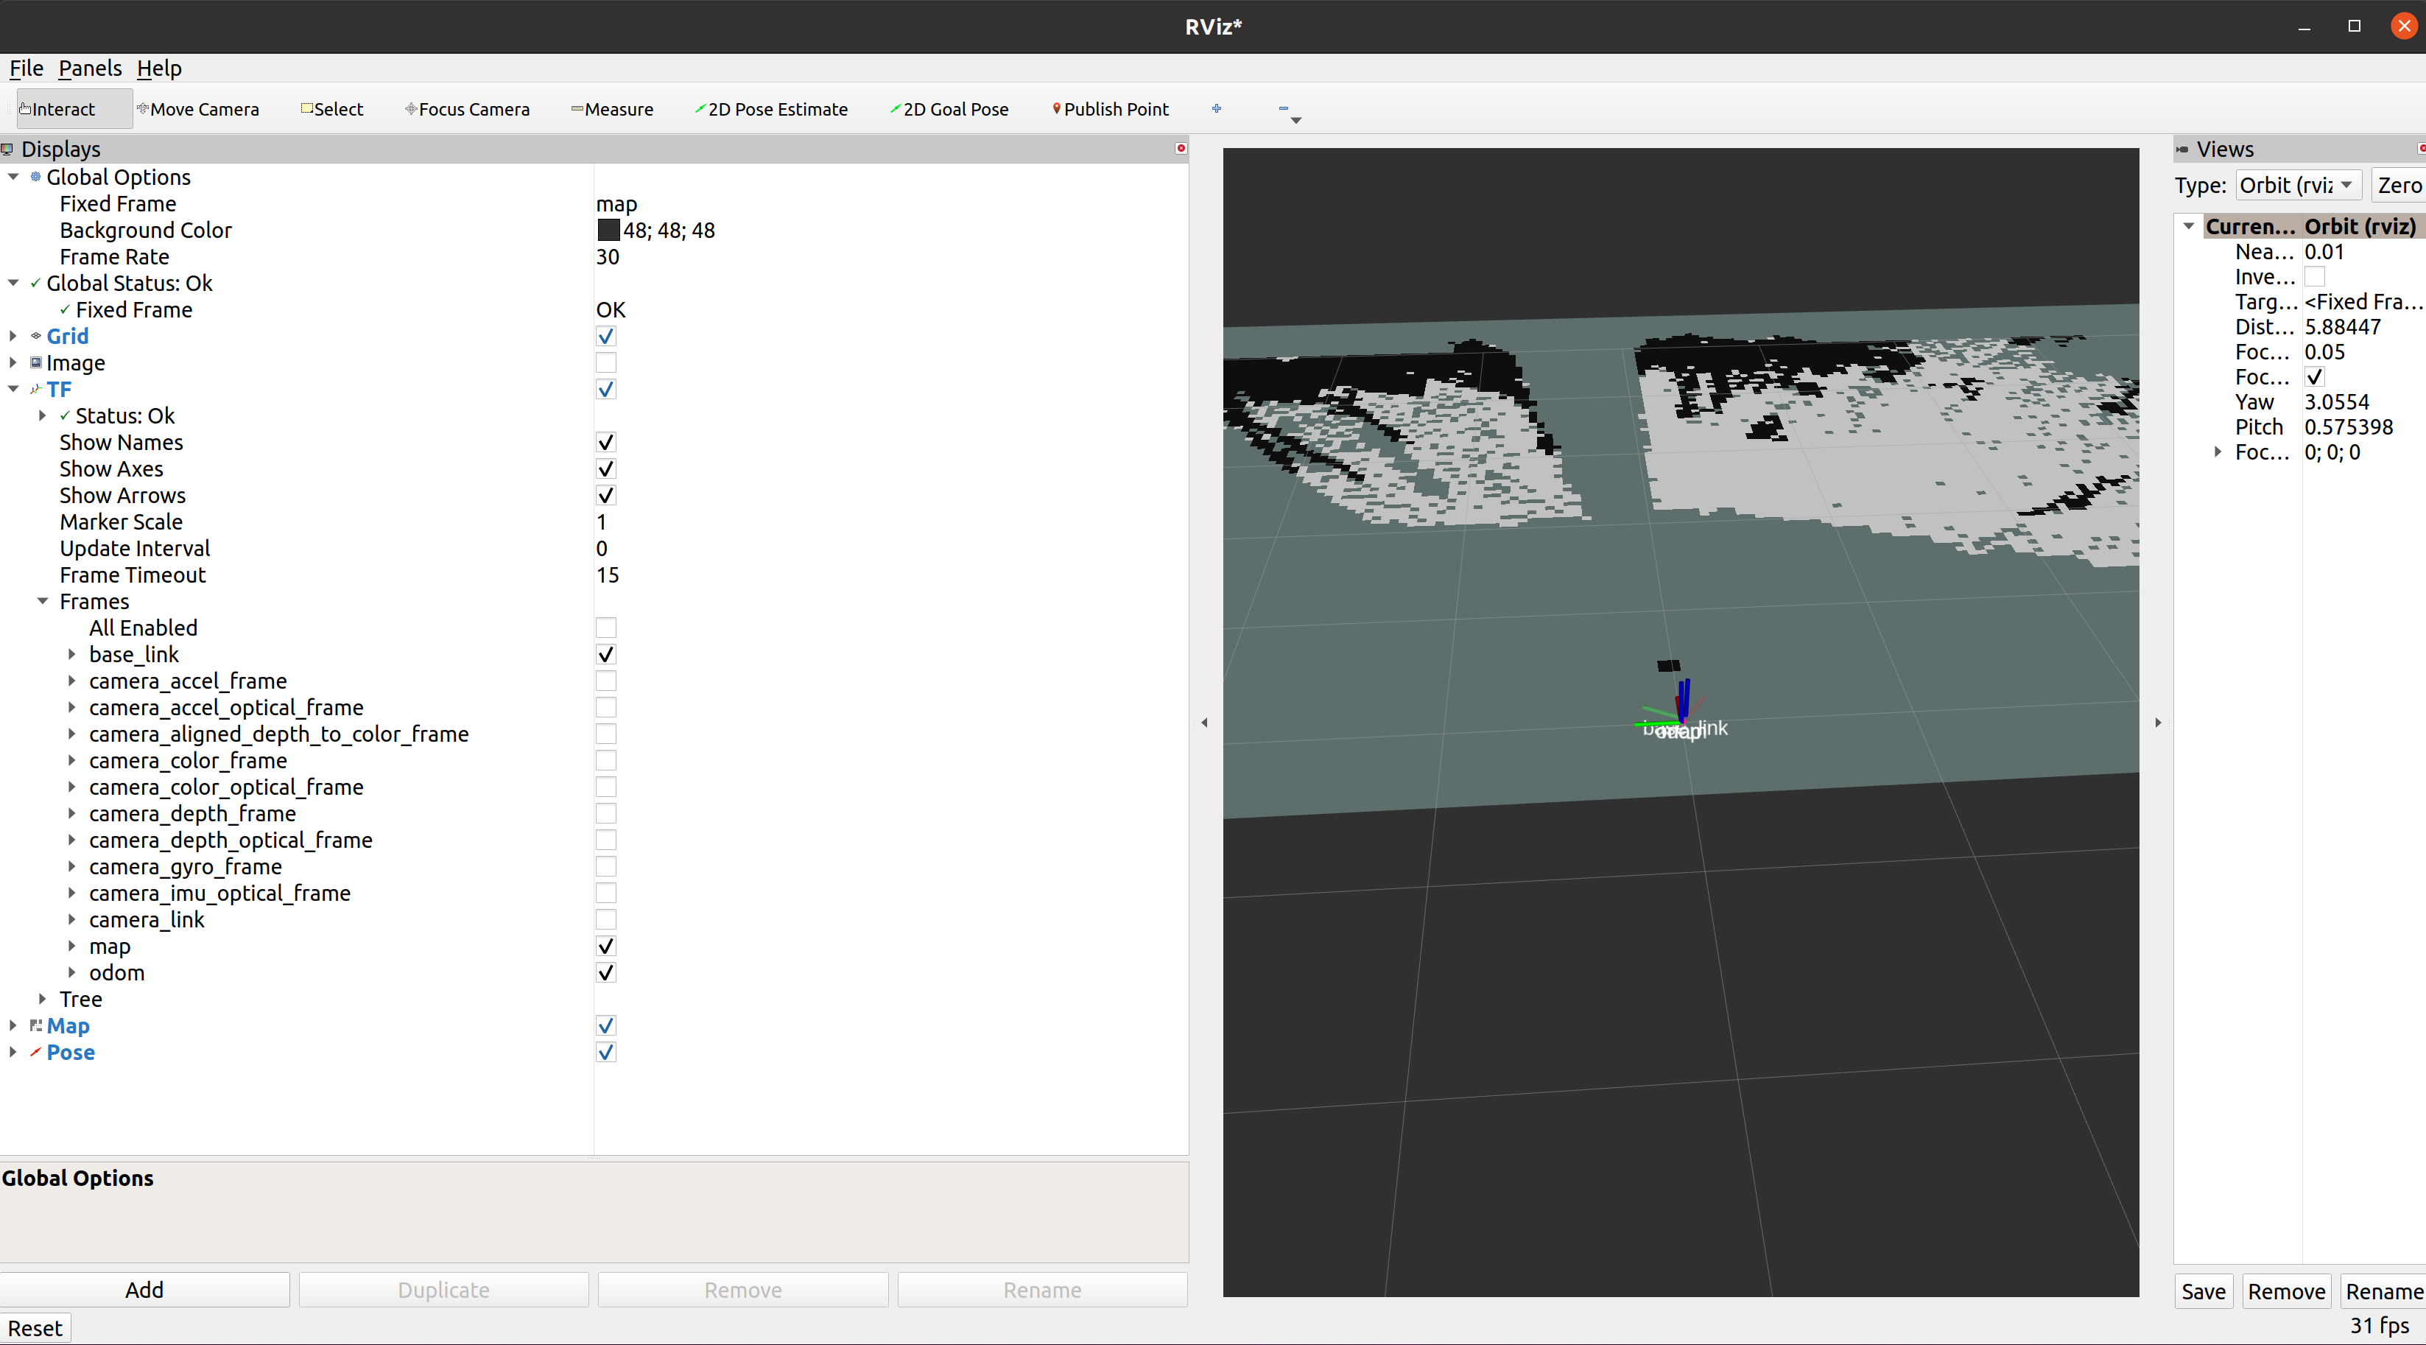The height and width of the screenshot is (1345, 2426).
Task: Click the Views panel camera icon
Action: (2182, 149)
